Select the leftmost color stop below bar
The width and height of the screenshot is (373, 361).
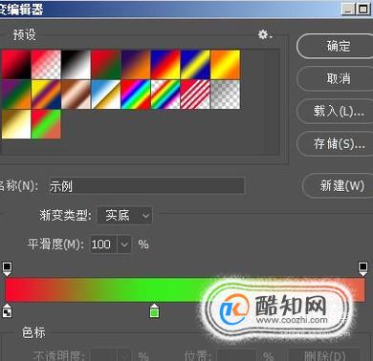coord(7,310)
